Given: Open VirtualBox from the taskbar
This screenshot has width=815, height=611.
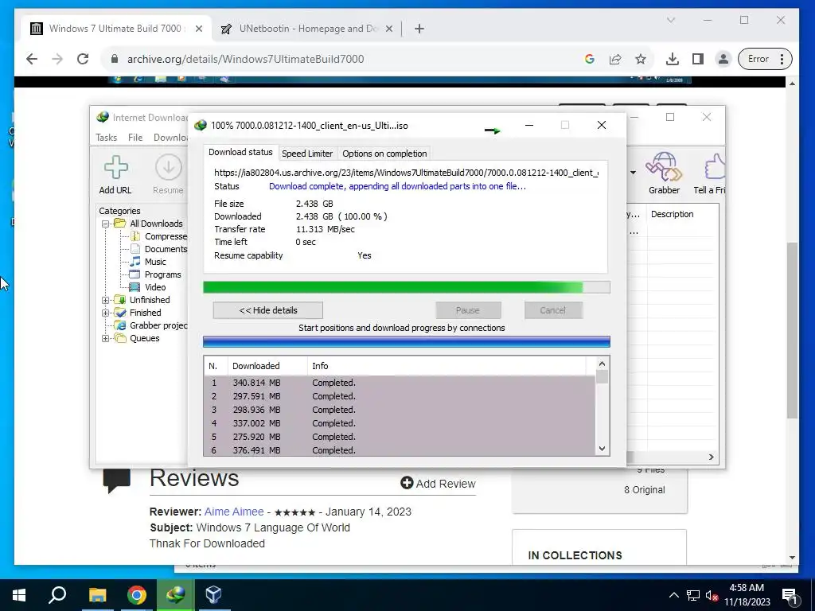Looking at the screenshot, I should (x=213, y=595).
